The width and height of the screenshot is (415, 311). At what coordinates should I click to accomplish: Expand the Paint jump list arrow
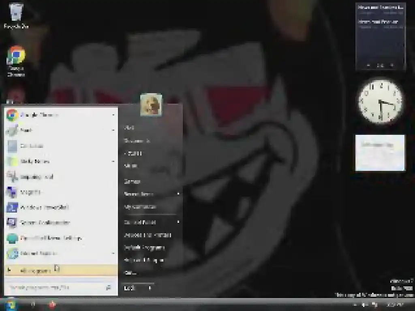113,130
